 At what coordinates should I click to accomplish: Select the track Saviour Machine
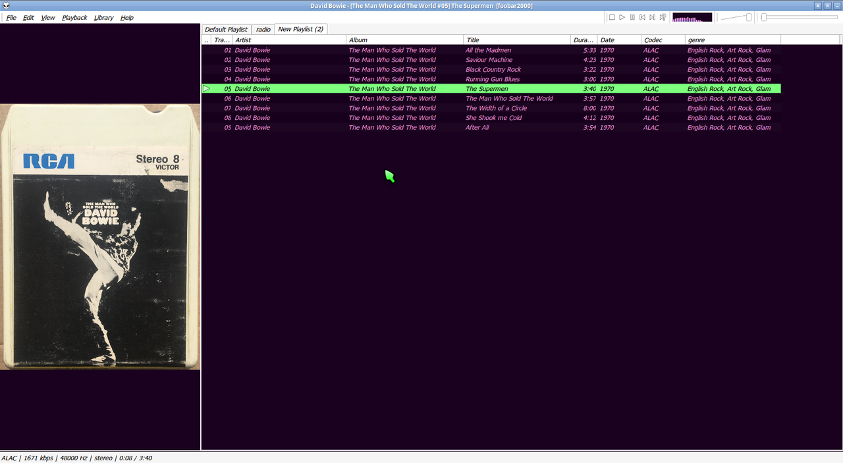tap(489, 60)
